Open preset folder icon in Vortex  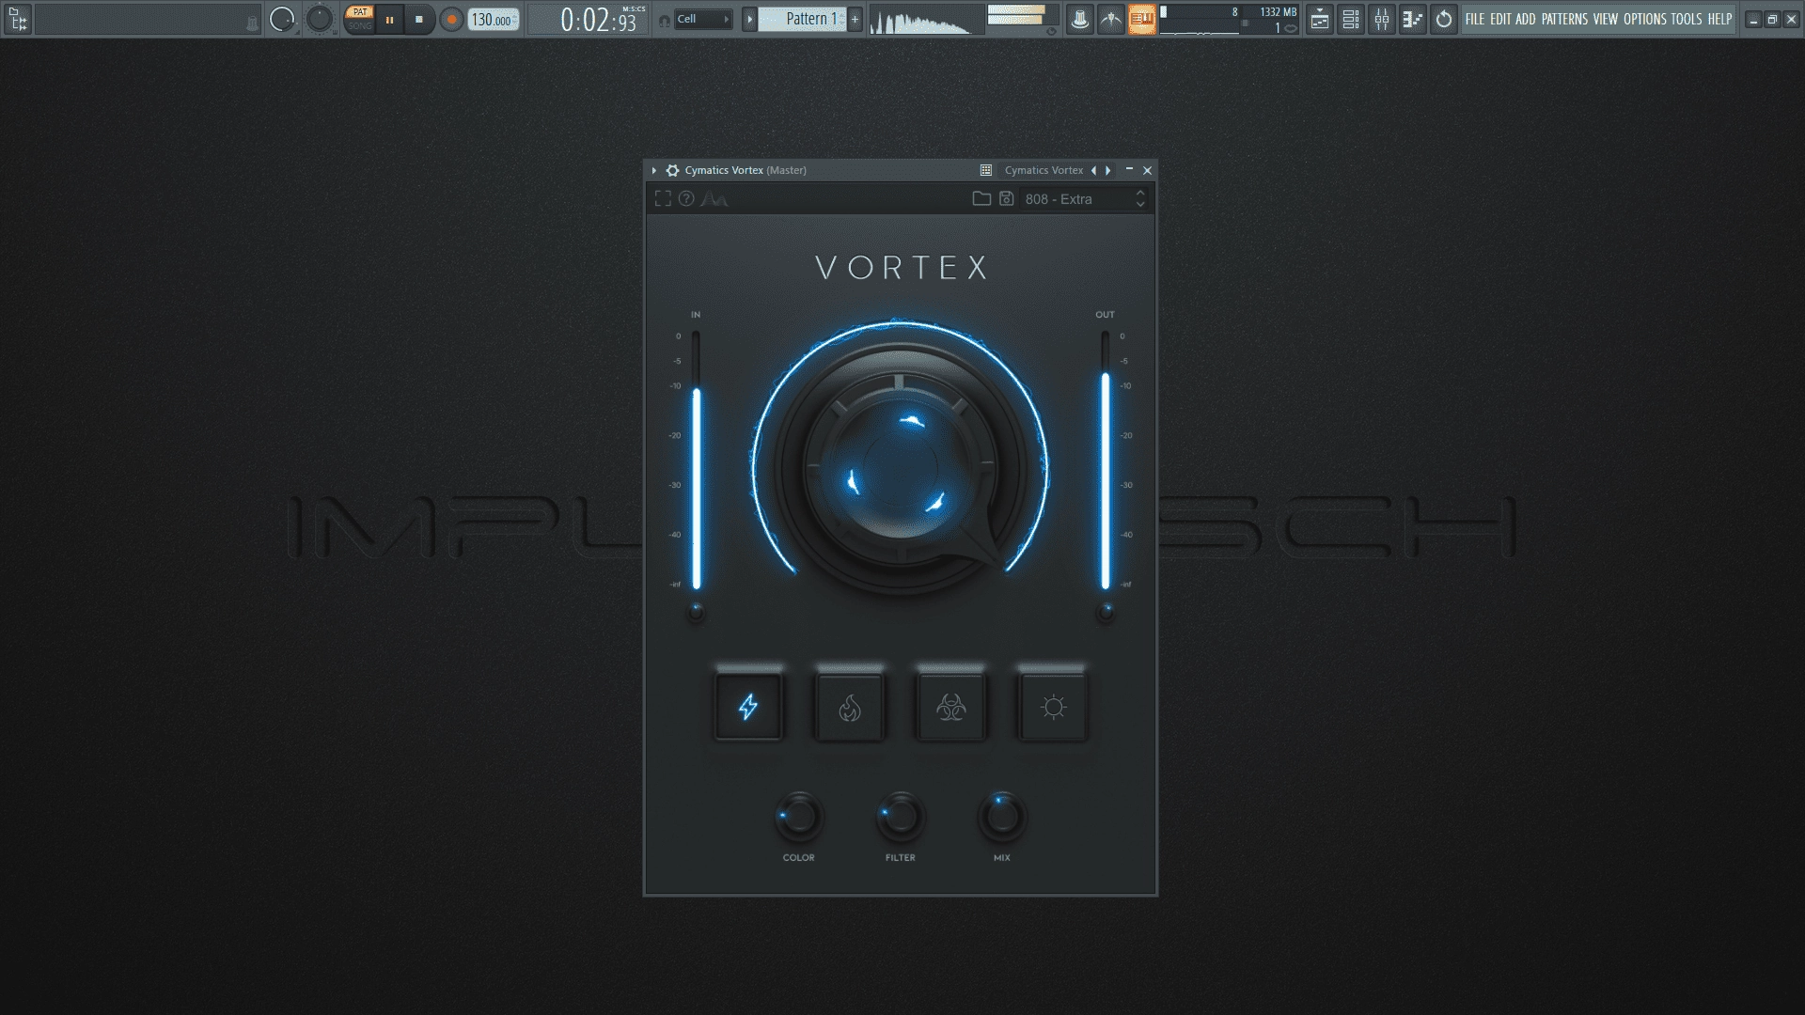pyautogui.click(x=981, y=198)
